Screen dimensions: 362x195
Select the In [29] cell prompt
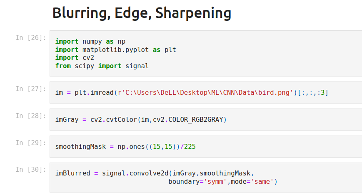pos(31,143)
